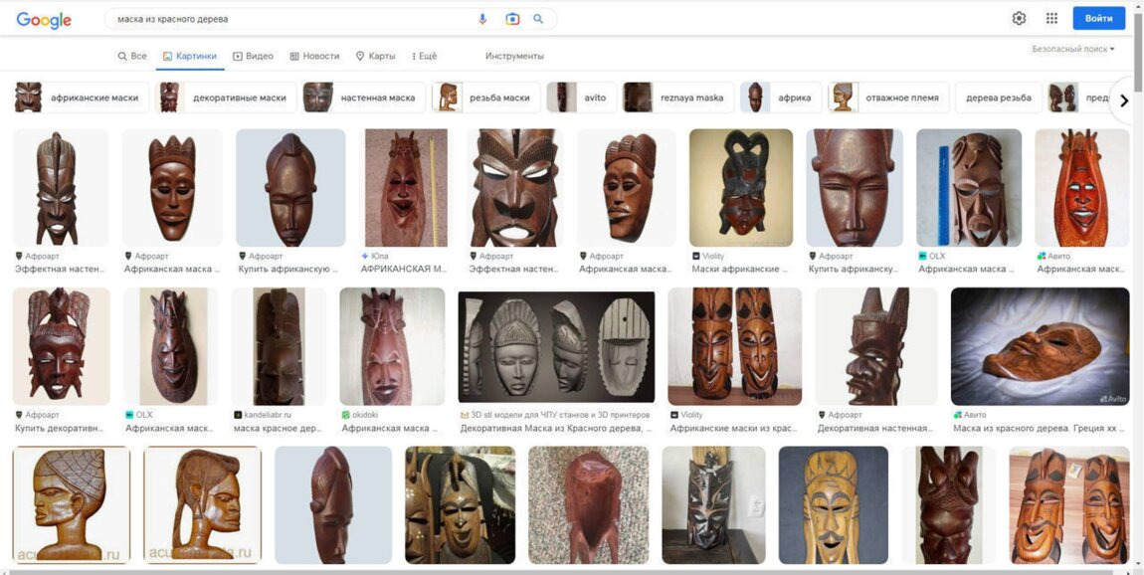Open the settings gear icon
The width and height of the screenshot is (1144, 575).
[1019, 19]
